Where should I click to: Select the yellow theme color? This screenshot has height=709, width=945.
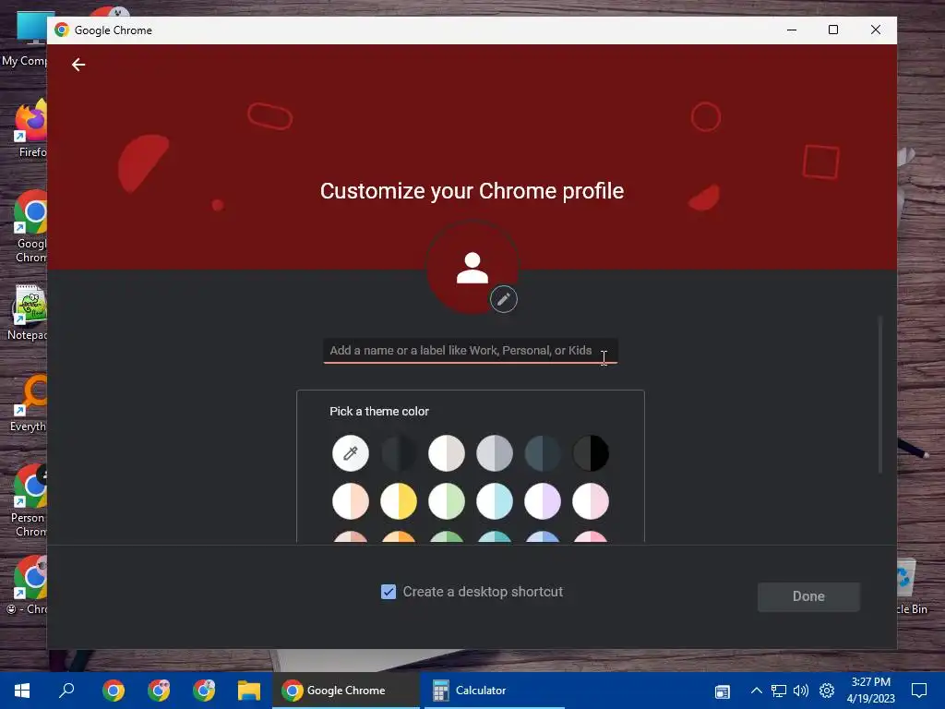pos(399,501)
